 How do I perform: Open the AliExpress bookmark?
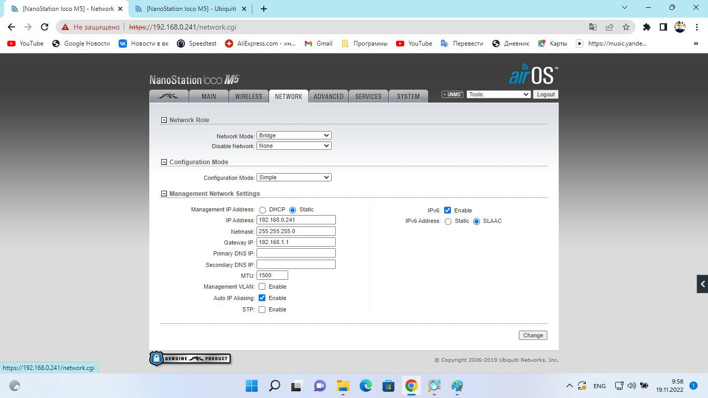pyautogui.click(x=260, y=44)
